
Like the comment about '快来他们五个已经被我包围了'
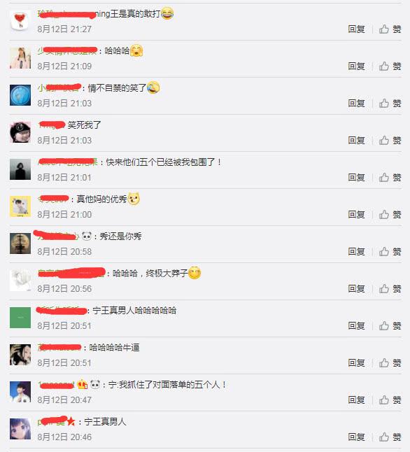tap(390, 177)
